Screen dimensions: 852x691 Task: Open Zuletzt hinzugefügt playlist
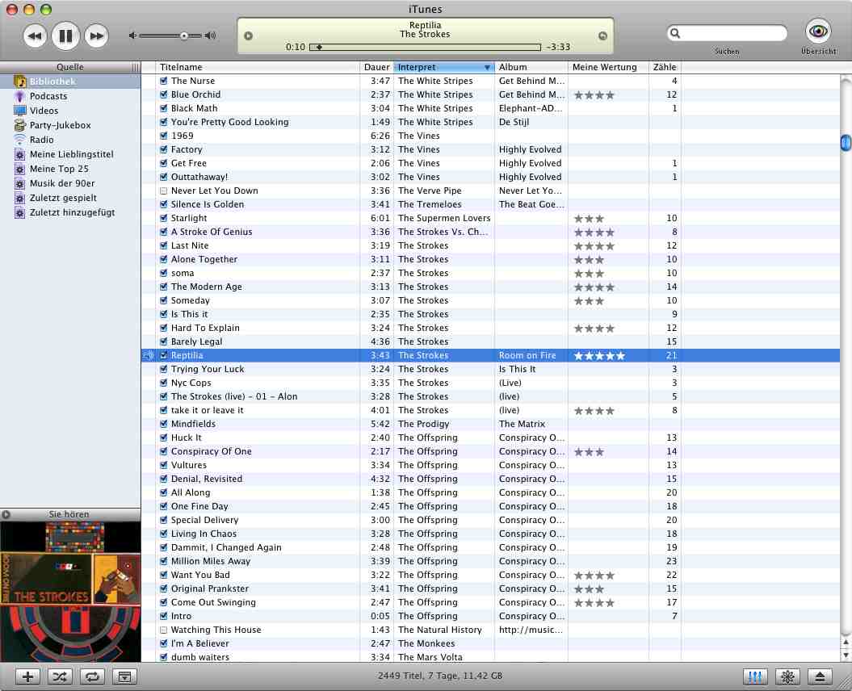click(70, 213)
